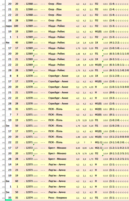Click the odds cell '6,5'

click(84, 54)
